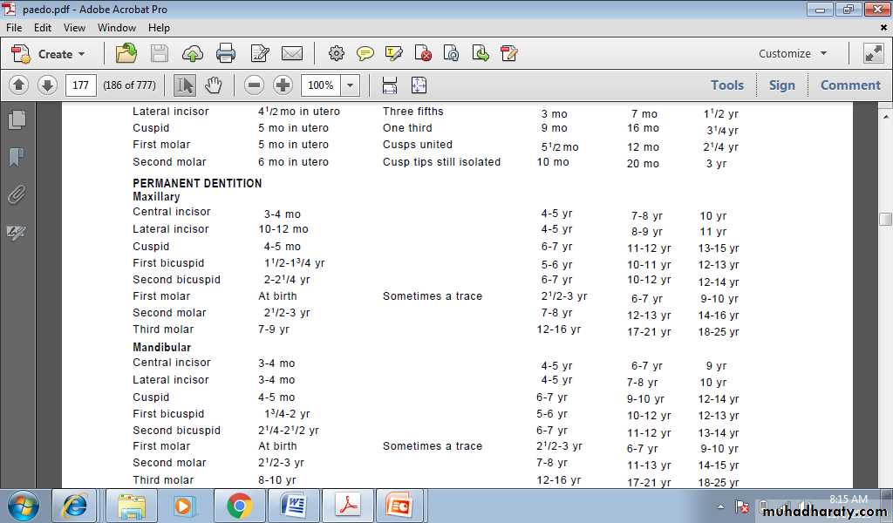Screen dimensions: 893x523
Task: Activate the text selection tool
Action: (185, 85)
